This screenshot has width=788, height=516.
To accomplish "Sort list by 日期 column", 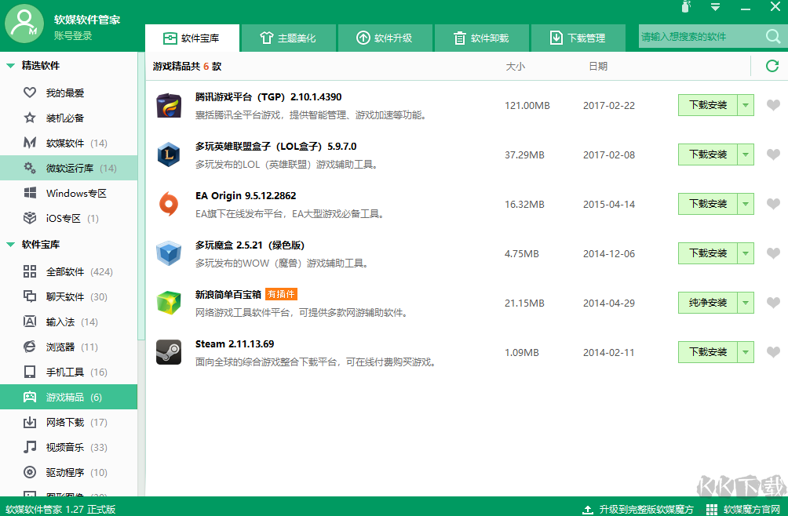I will pos(598,66).
